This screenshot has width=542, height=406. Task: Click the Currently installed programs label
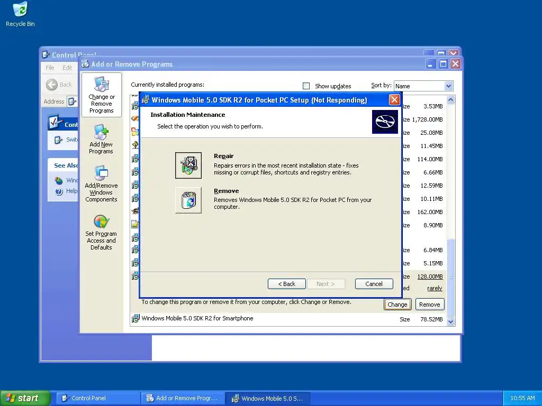[168, 85]
